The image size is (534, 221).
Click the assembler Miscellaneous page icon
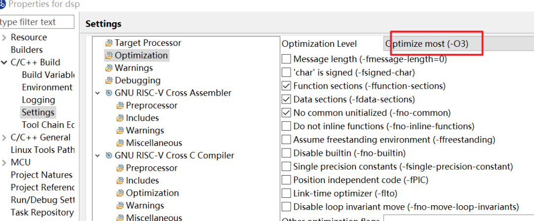pos(120,144)
